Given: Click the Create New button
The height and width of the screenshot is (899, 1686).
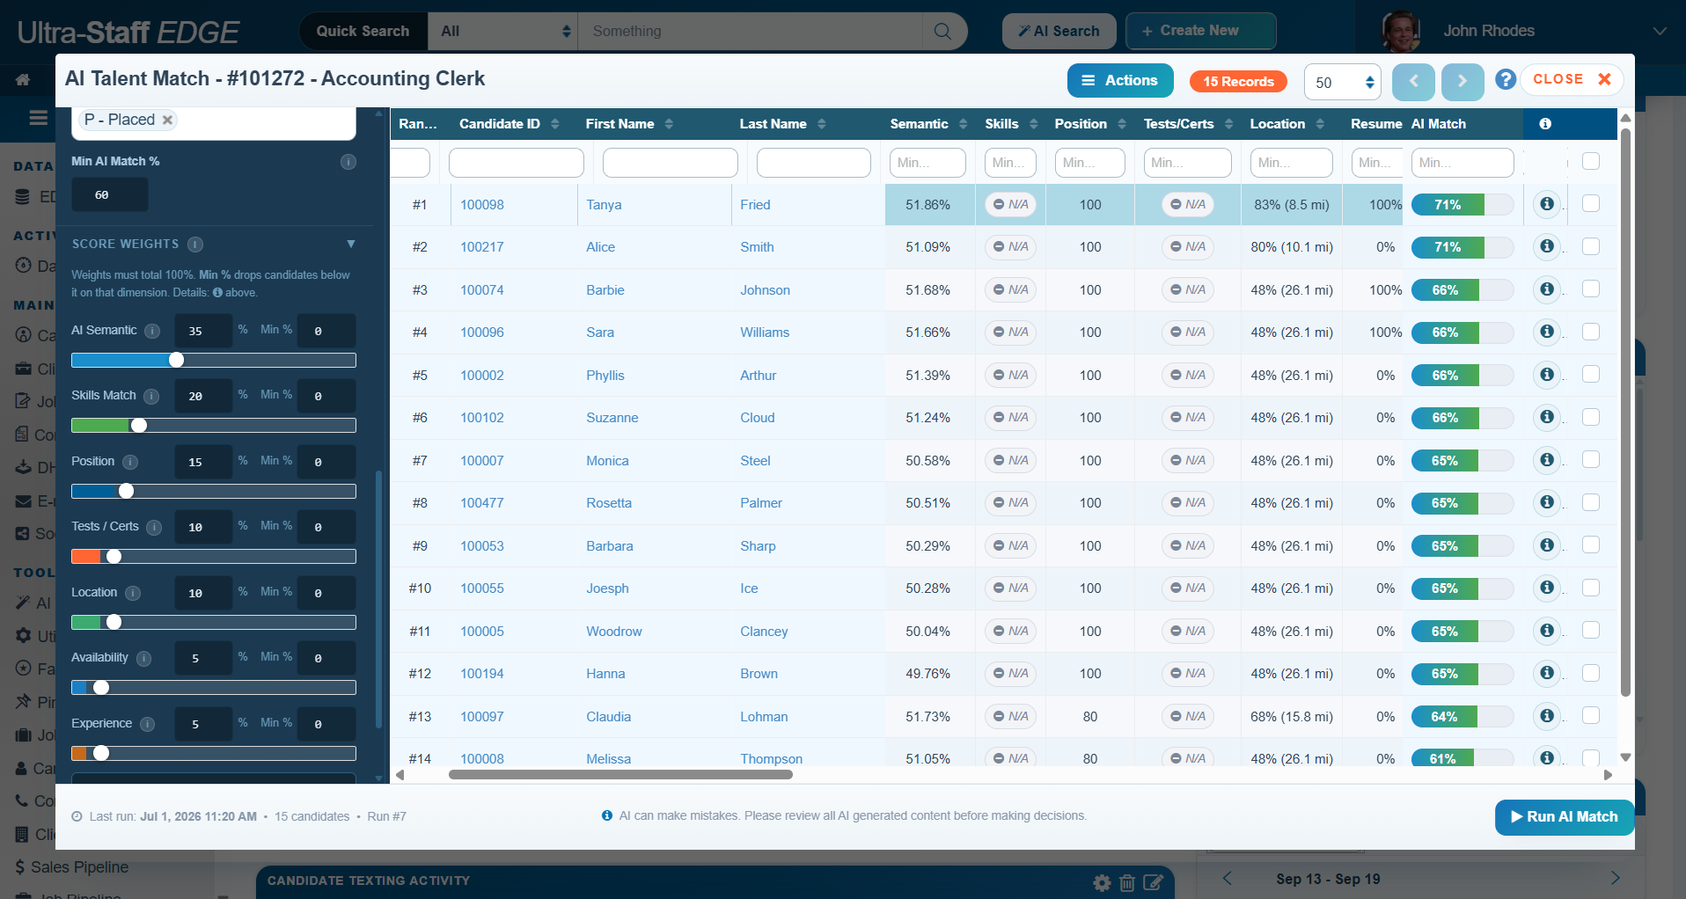Looking at the screenshot, I should click(x=1200, y=31).
